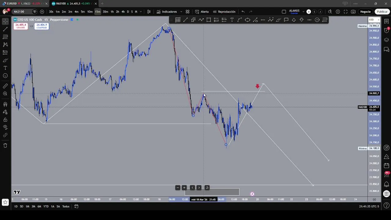Open the USD currency dropdown
This screenshot has width=391, height=220.
point(374,20)
